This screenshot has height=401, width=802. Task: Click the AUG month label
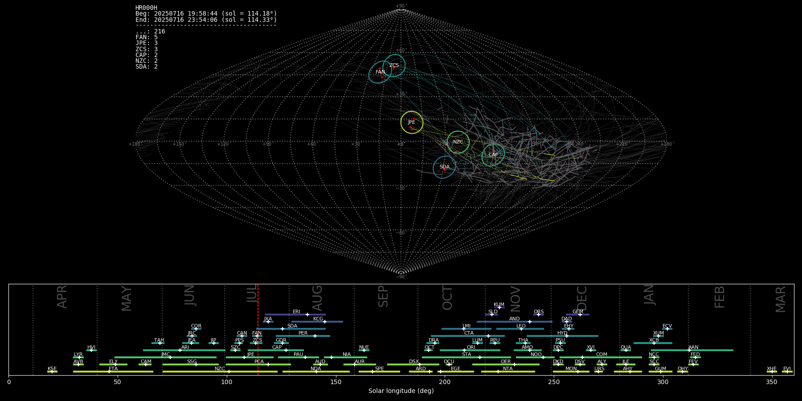317,298
